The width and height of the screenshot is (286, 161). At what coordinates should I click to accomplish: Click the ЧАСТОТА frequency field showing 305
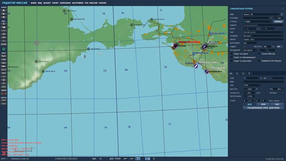[267, 47]
